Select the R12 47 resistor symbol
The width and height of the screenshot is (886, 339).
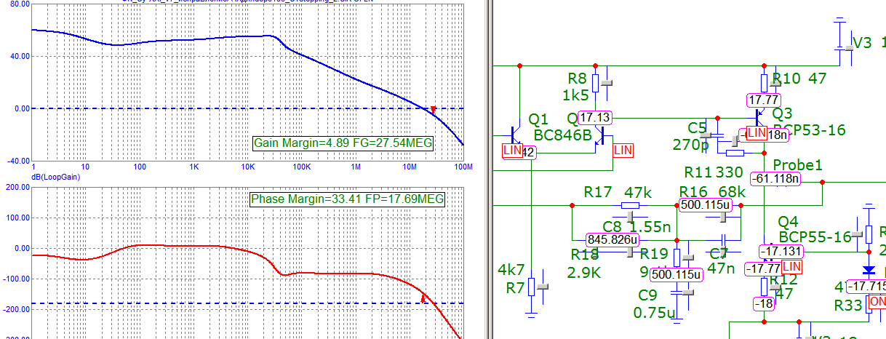[764, 286]
